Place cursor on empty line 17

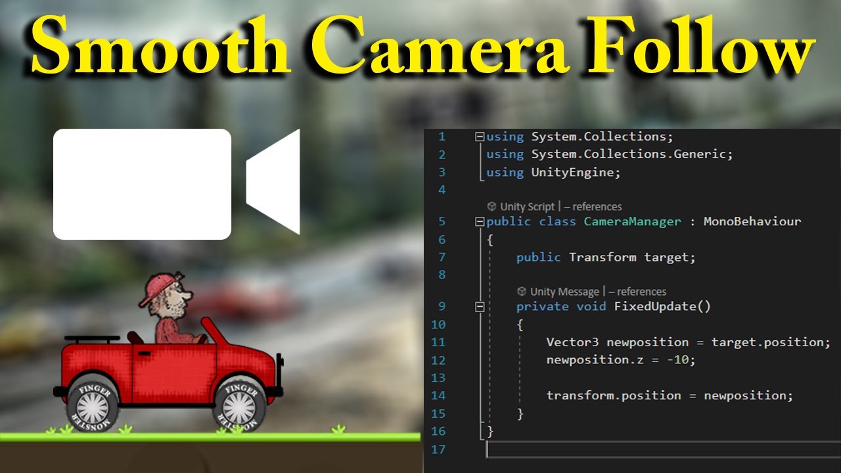(x=663, y=449)
